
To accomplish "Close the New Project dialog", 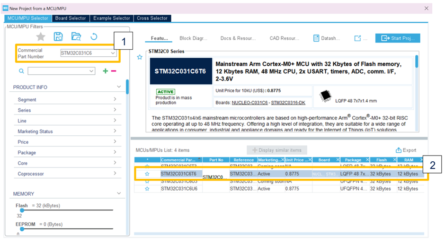I will click(426, 9).
